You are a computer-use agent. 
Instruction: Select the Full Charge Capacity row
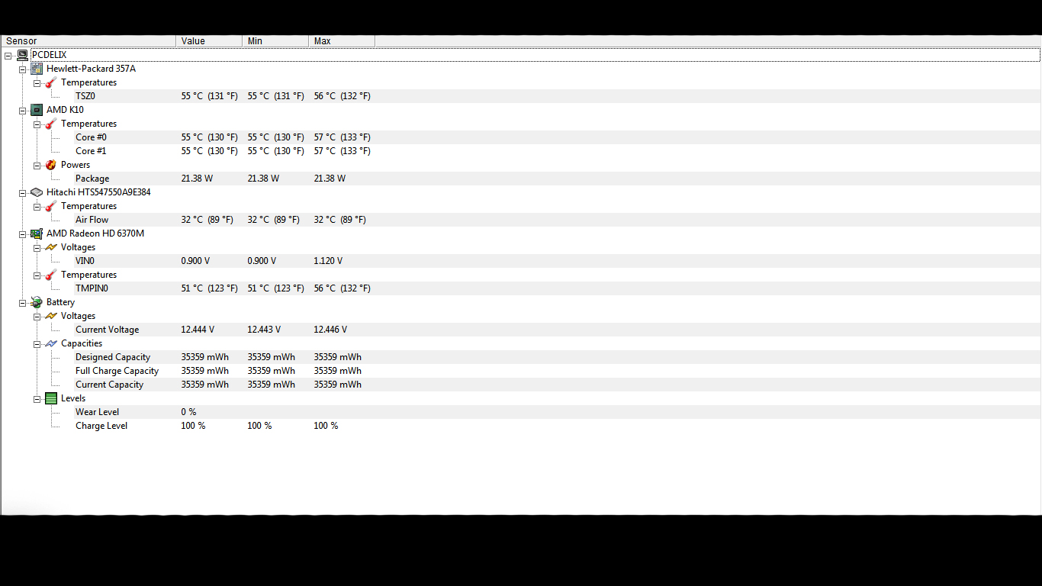521,371
